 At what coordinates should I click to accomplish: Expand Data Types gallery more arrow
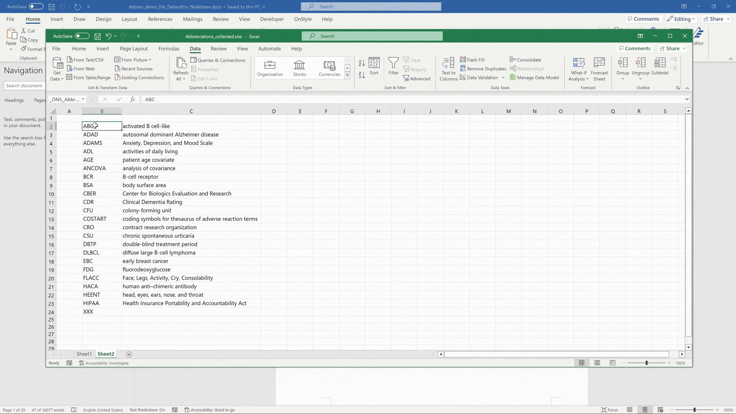coord(347,76)
